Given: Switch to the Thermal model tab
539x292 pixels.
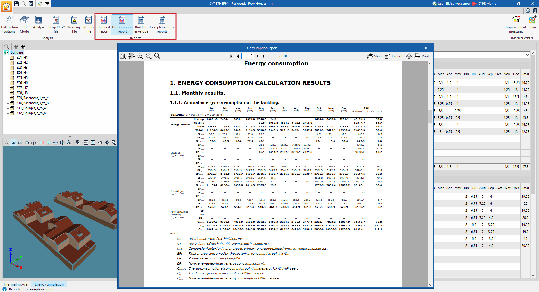Looking at the screenshot, I should (16, 284).
